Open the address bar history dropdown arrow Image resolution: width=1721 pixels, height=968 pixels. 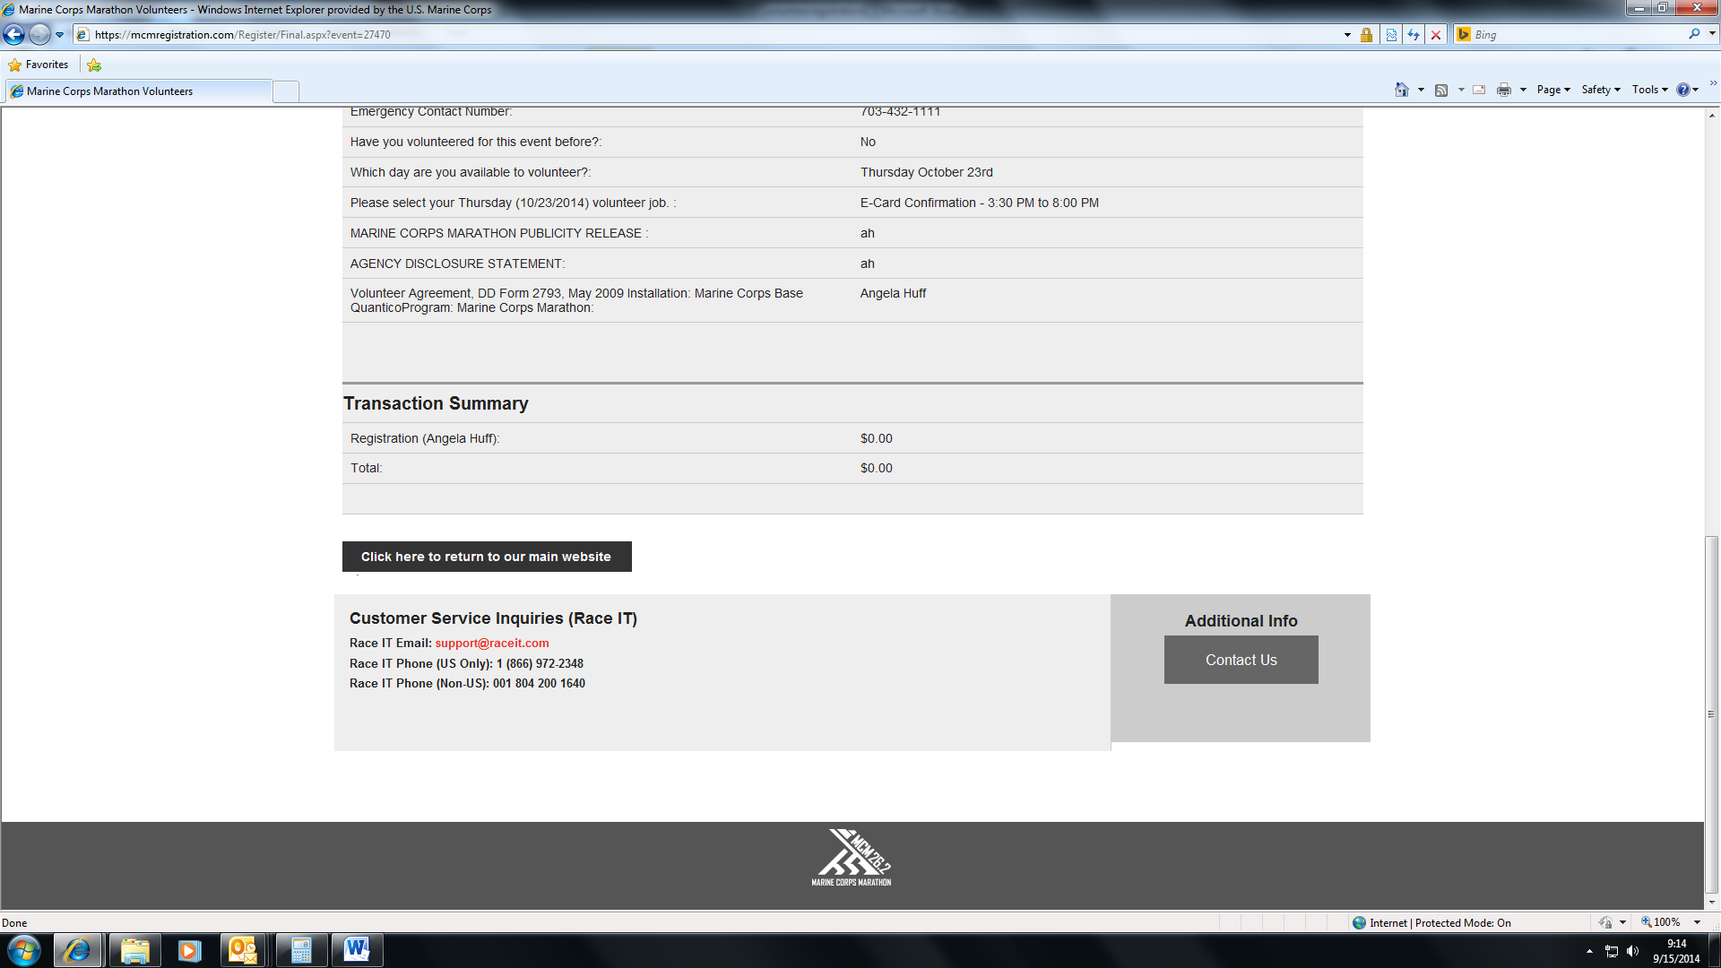point(1347,35)
